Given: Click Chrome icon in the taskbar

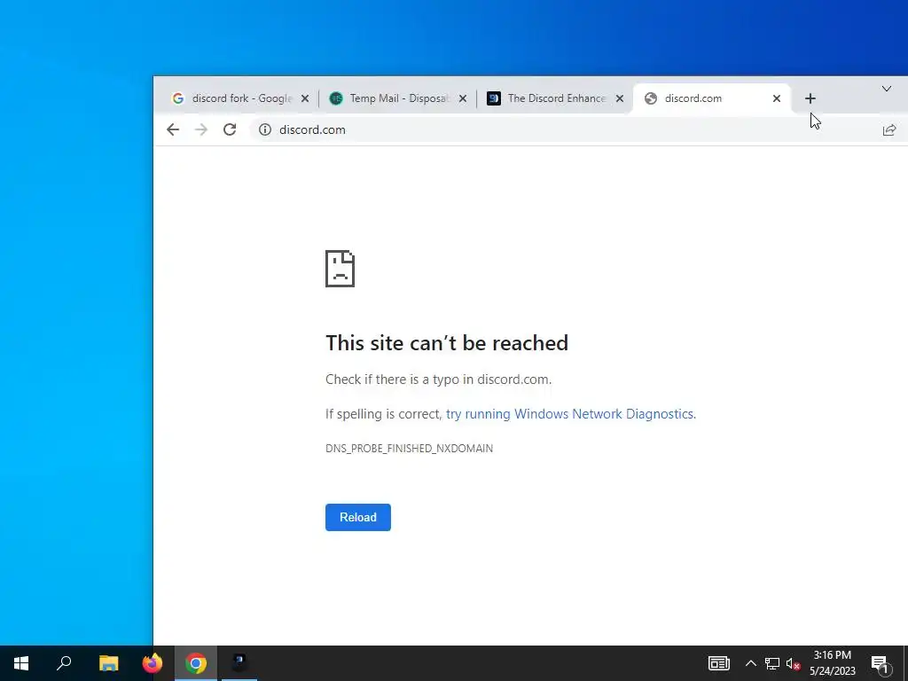Looking at the screenshot, I should point(196,663).
